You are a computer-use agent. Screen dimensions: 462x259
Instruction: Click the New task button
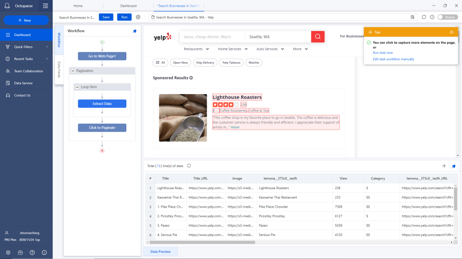pos(26,20)
